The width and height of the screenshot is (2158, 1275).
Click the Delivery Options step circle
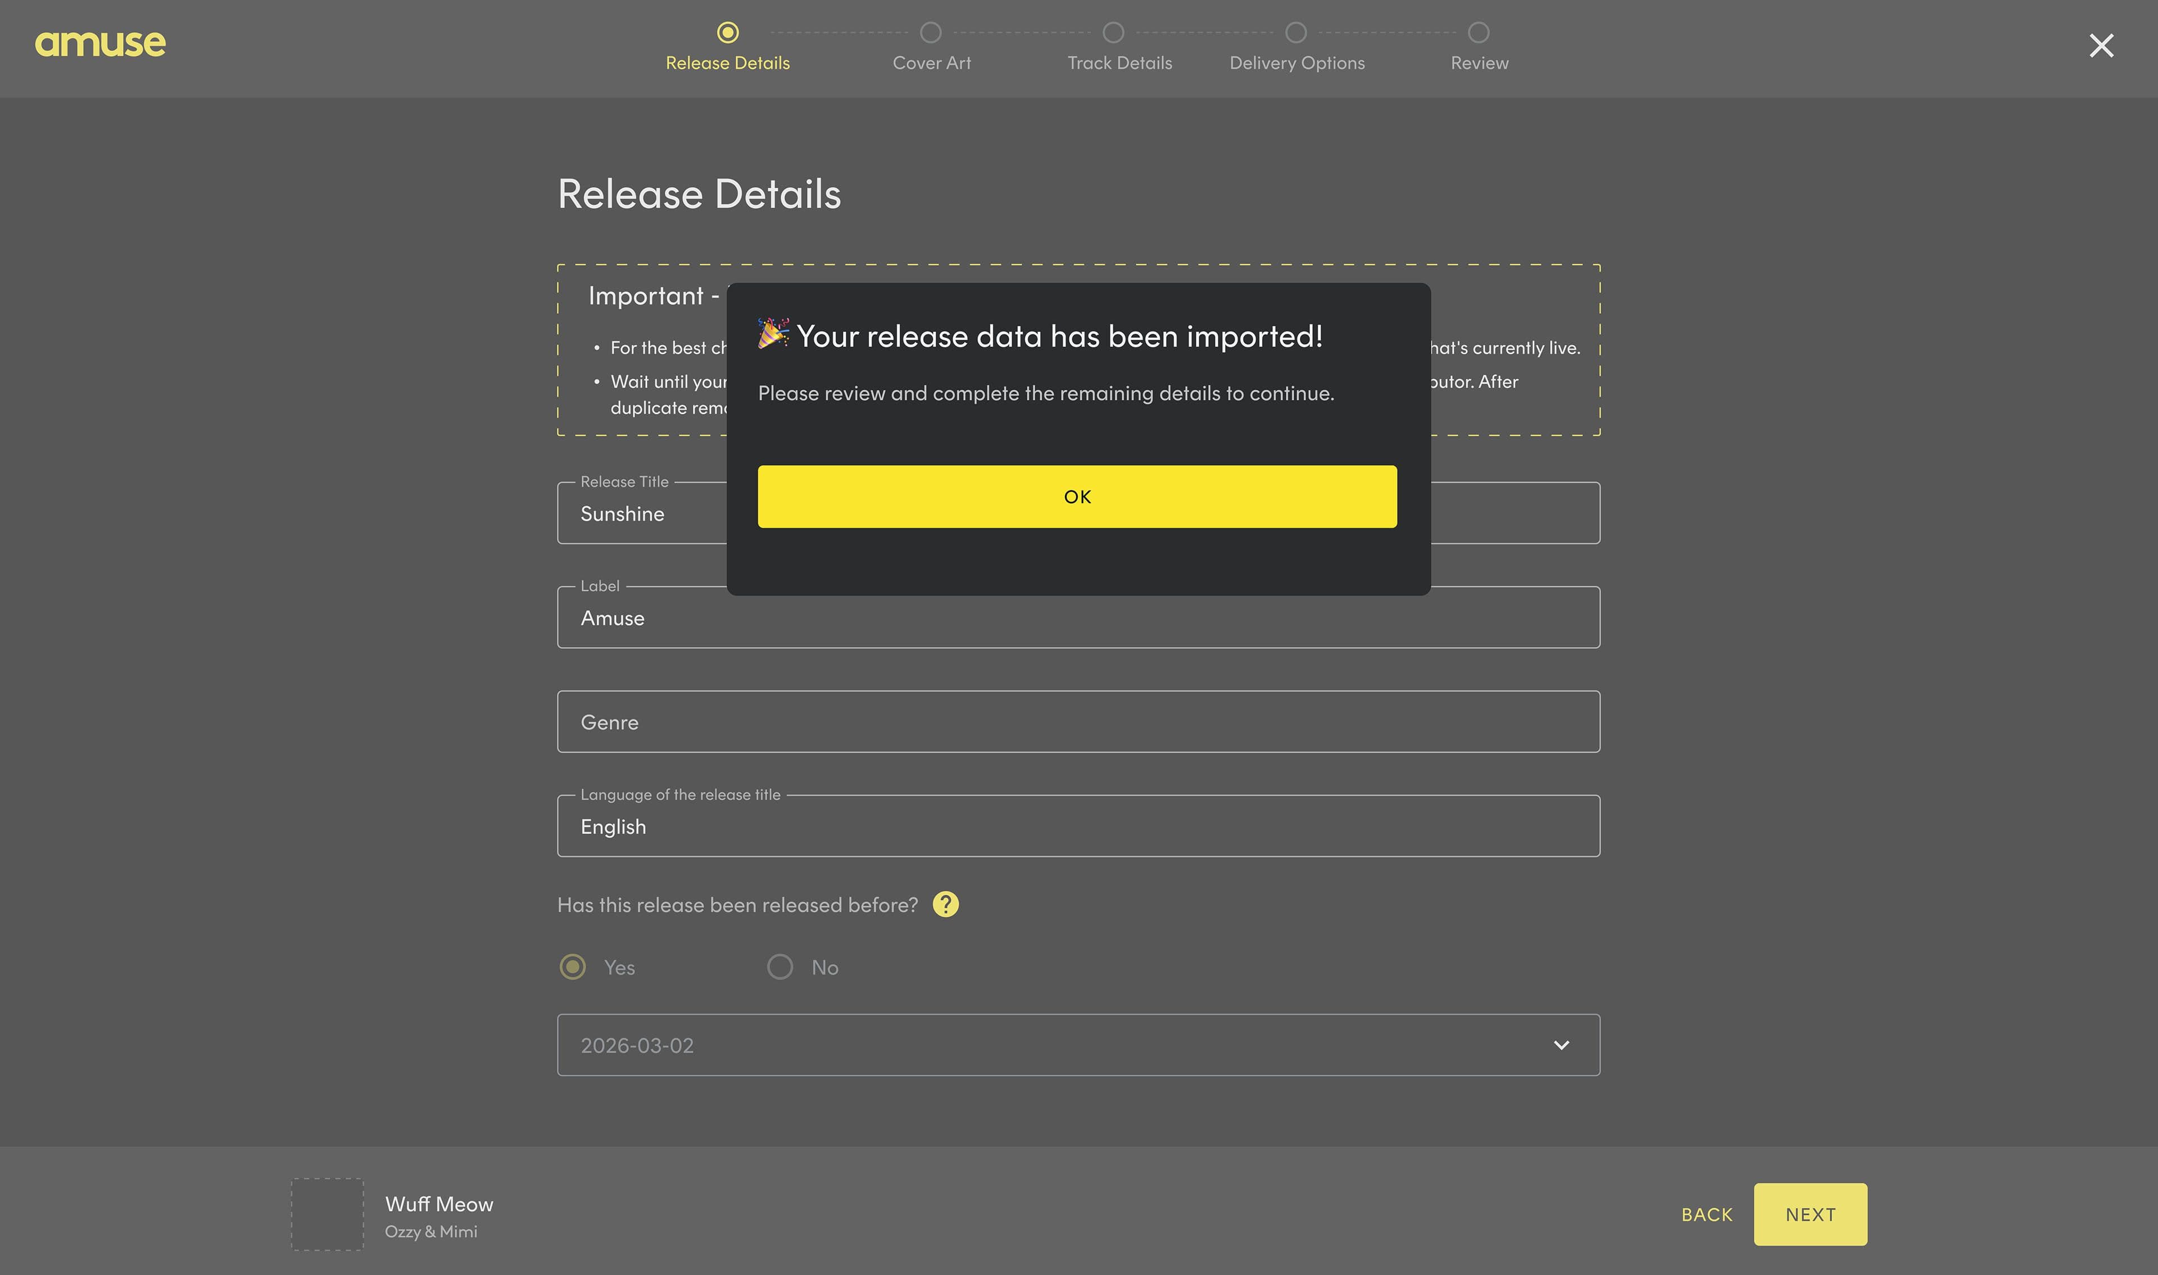1296,33
